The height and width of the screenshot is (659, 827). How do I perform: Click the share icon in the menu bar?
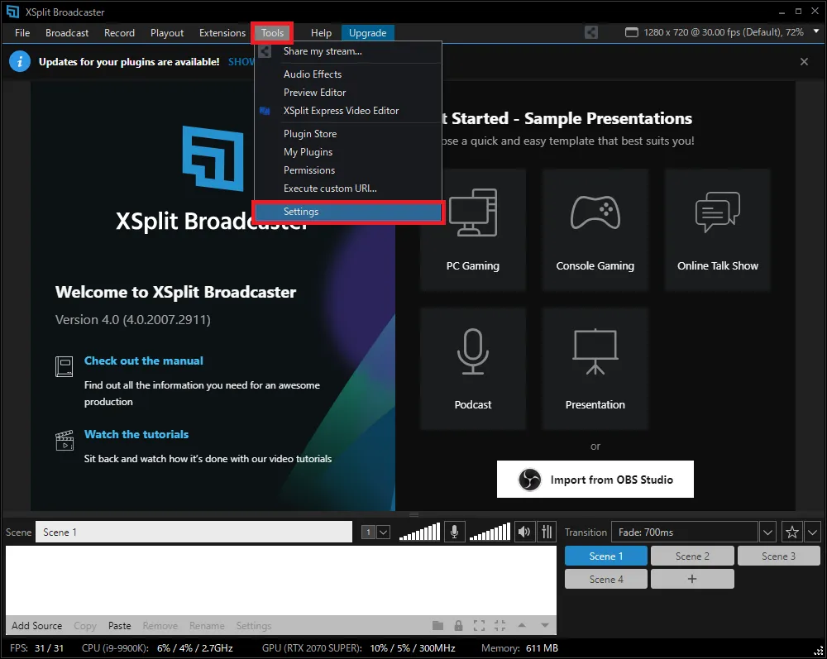coord(591,32)
